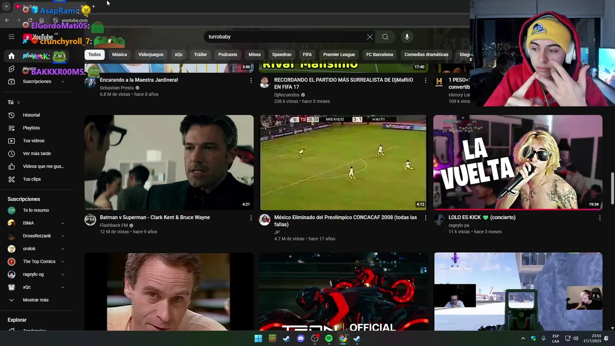Screen dimensions: 615x346
Task: Show hidden icons in the system tray
Action: (x=523, y=338)
